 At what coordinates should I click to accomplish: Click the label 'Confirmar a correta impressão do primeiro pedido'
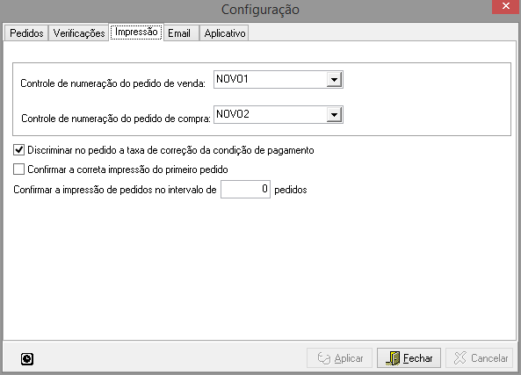pyautogui.click(x=127, y=169)
